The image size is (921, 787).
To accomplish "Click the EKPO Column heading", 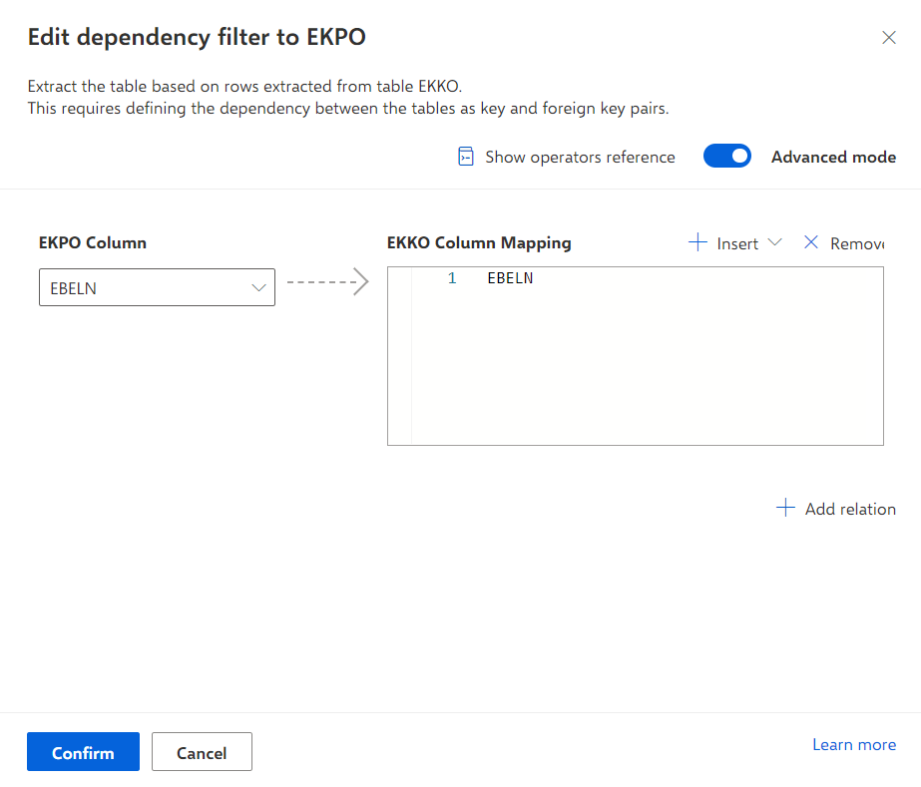I will (x=93, y=242).
